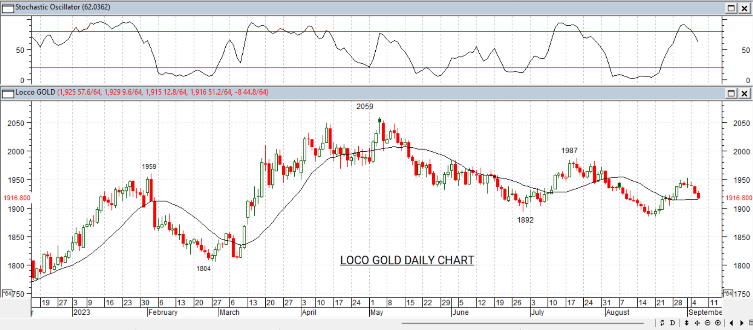Maximize the Stochastic Oscillator pane

pos(731,8)
